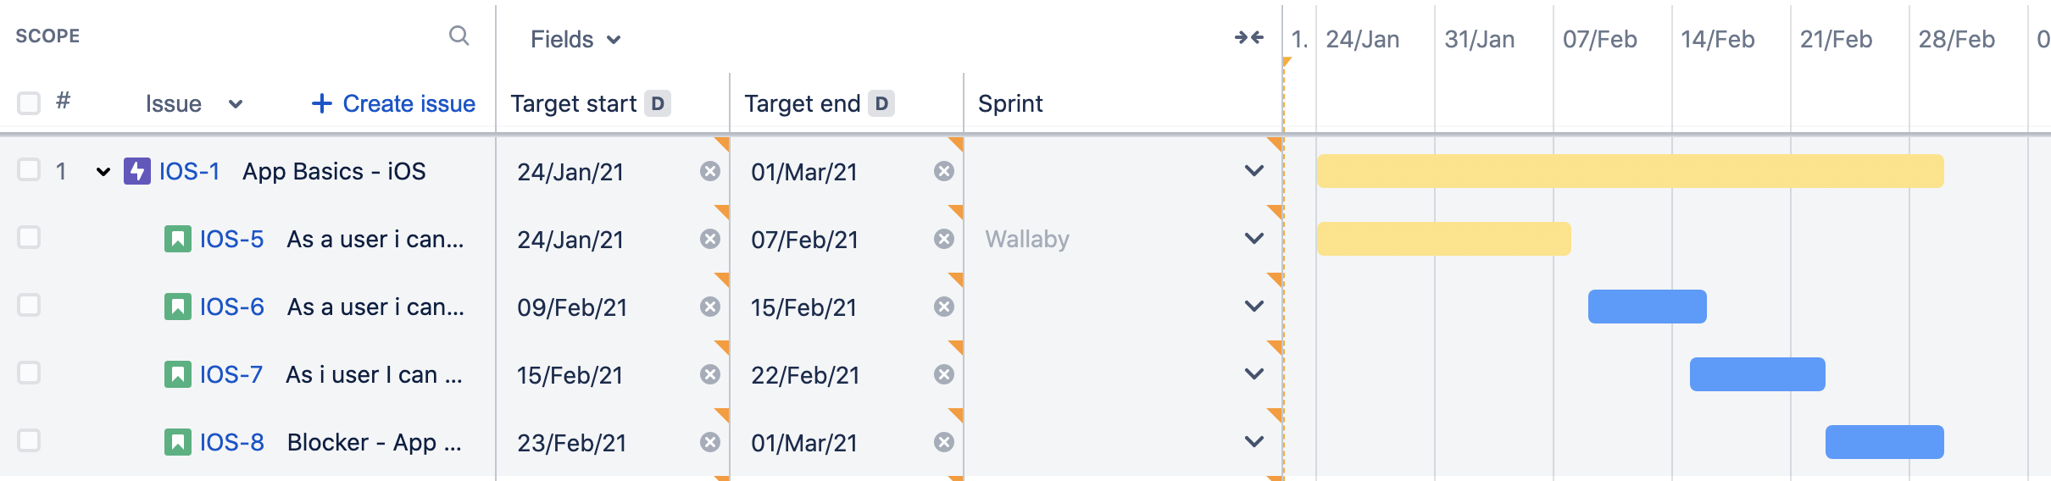Screen dimensions: 2051x481
Task: Clear target end date 07/Feb/21 for IOS-5
Action: pos(944,239)
